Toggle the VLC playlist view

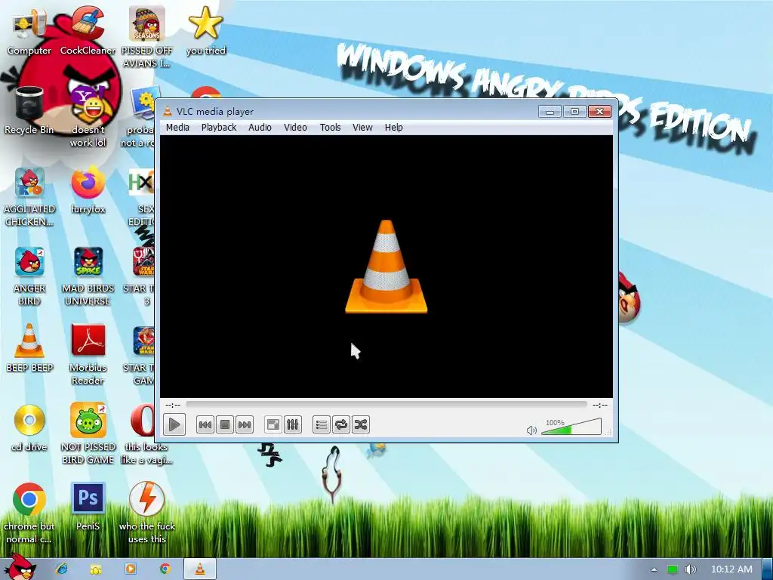[x=321, y=424]
